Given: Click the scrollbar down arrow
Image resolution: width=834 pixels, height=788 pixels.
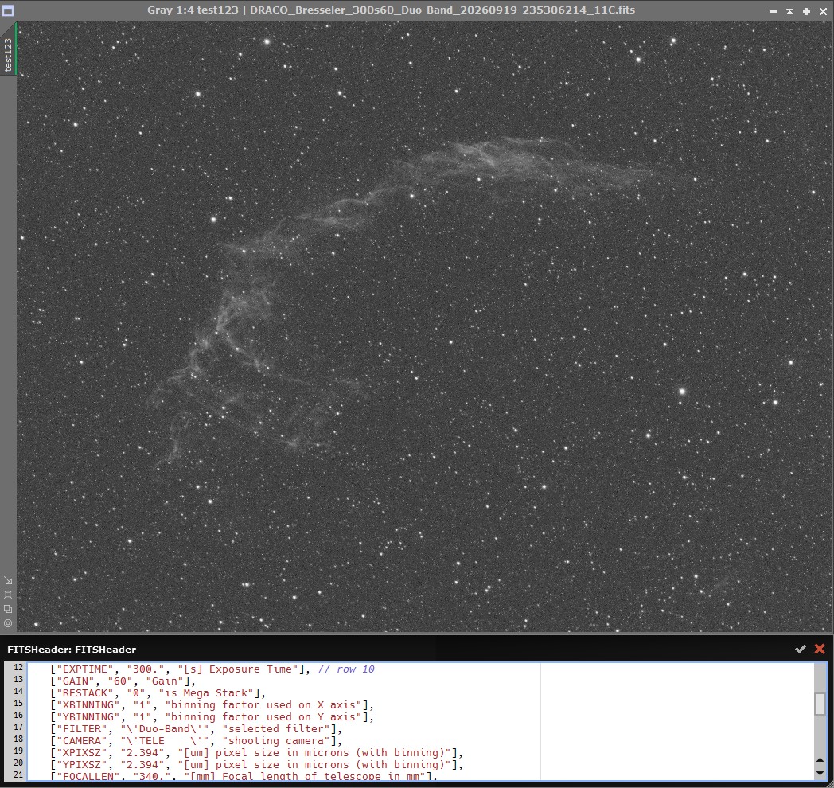Looking at the screenshot, I should (x=820, y=773).
